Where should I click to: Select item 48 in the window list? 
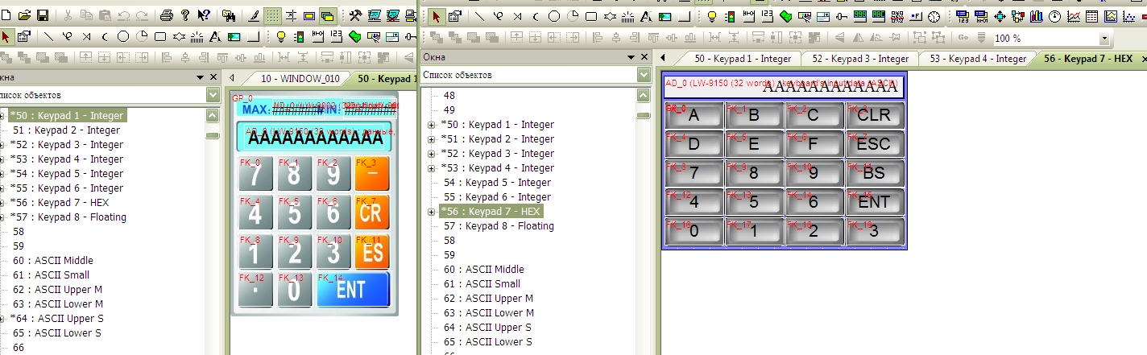[449, 96]
